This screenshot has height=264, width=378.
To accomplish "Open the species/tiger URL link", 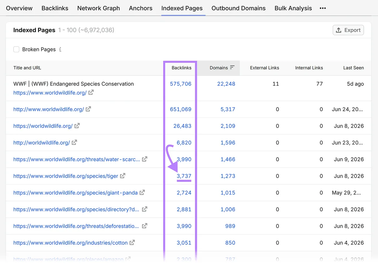I will pyautogui.click(x=66, y=176).
